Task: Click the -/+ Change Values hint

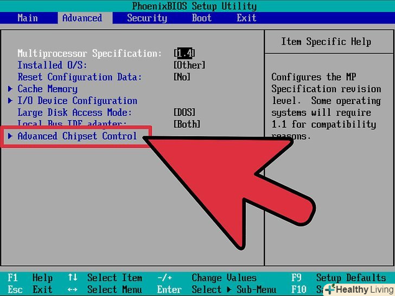Action: pyautogui.click(x=207, y=278)
